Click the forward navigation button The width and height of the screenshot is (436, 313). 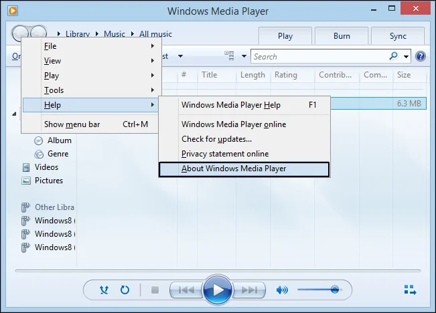(x=38, y=33)
